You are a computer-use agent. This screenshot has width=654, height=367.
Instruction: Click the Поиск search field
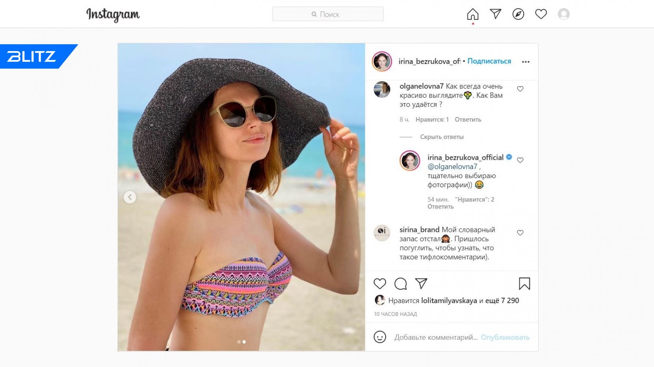coord(328,14)
